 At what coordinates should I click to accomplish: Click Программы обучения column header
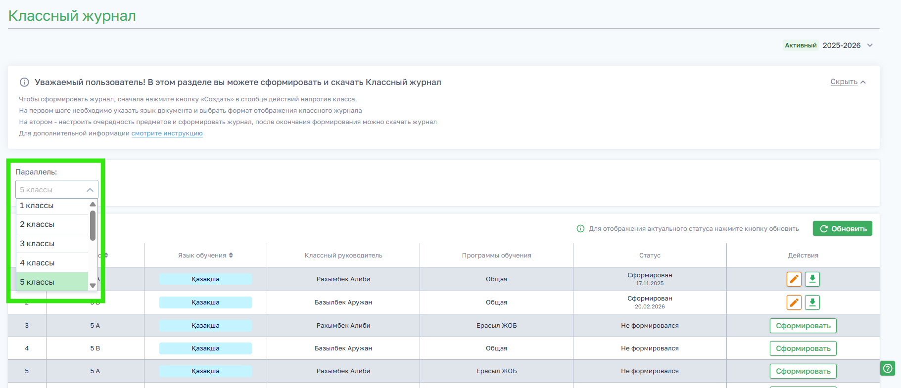point(496,256)
